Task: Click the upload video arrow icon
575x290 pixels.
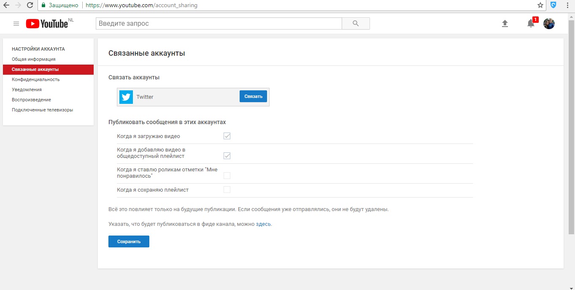Action: [x=505, y=24]
